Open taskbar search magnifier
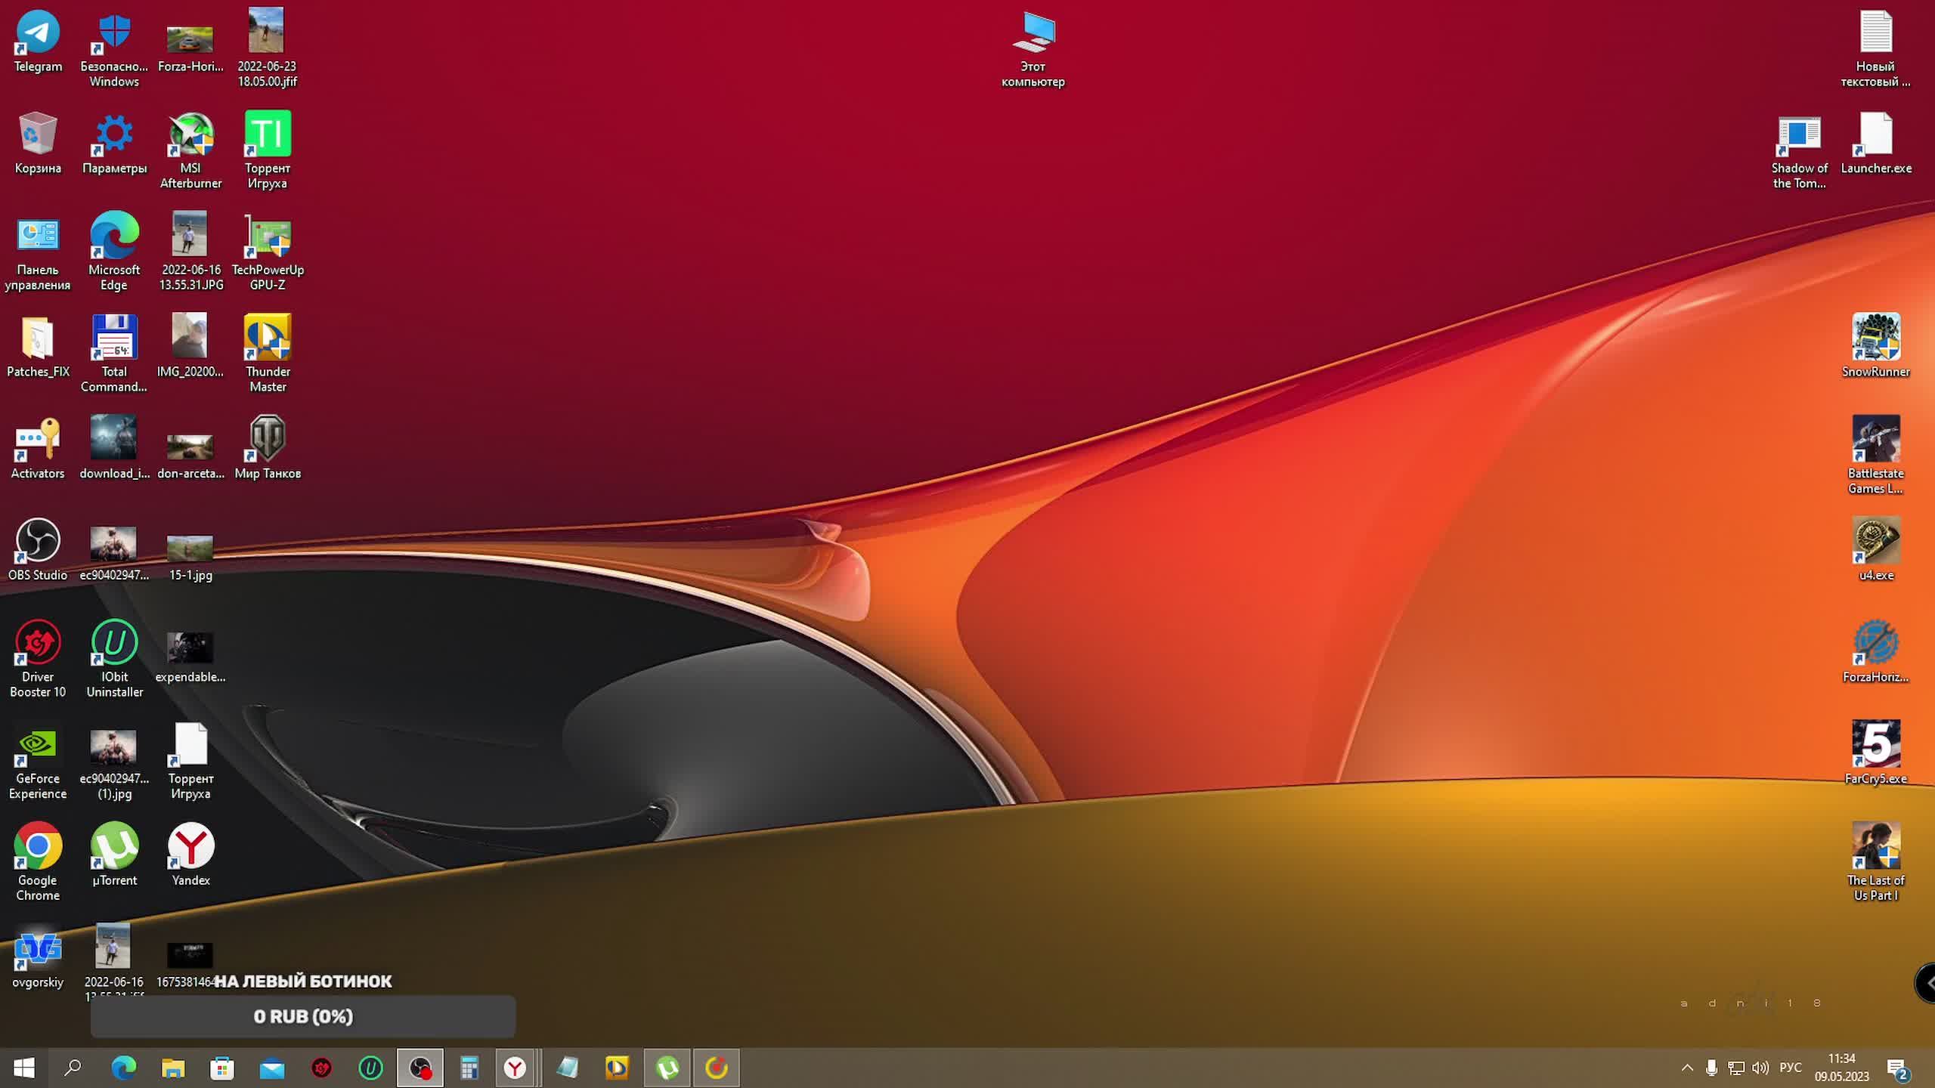The image size is (1935, 1088). coord(73,1068)
